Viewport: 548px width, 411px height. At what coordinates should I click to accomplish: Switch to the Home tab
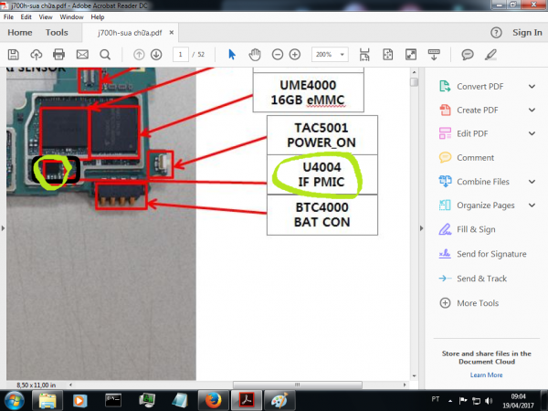pos(20,33)
